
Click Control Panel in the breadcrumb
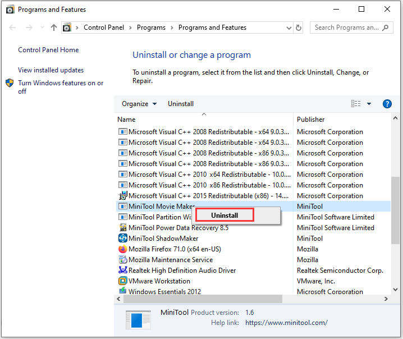pos(104,28)
